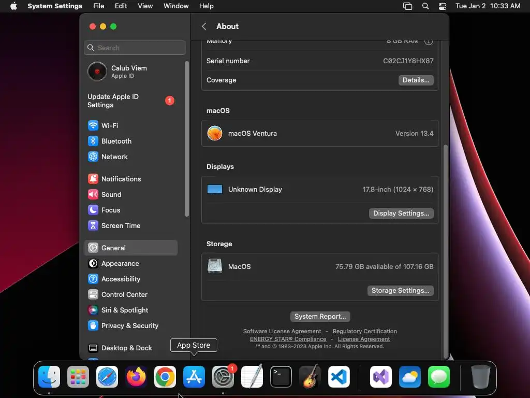Open the Window menu

176,6
